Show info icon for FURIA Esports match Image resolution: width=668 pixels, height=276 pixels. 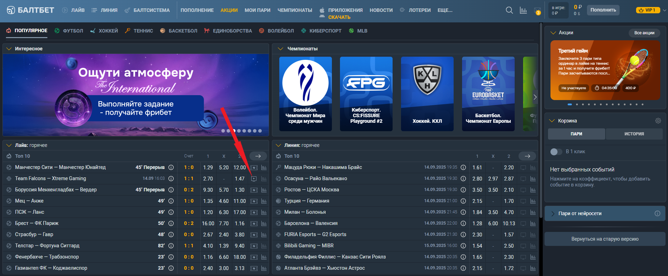tap(463, 234)
